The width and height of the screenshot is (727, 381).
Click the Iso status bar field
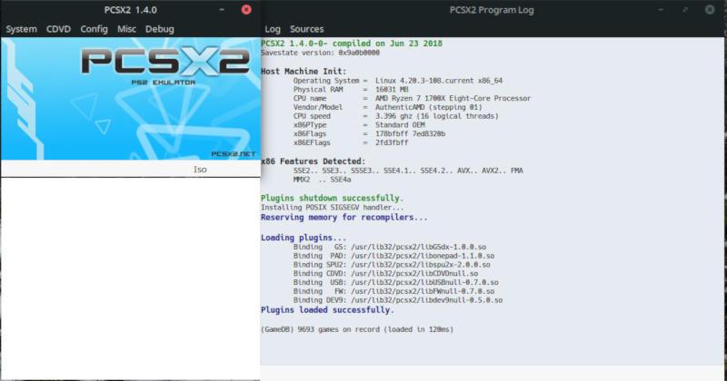pos(201,170)
